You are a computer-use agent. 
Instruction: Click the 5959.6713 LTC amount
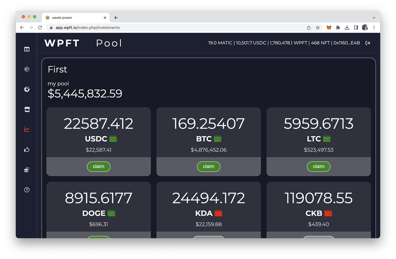(319, 124)
